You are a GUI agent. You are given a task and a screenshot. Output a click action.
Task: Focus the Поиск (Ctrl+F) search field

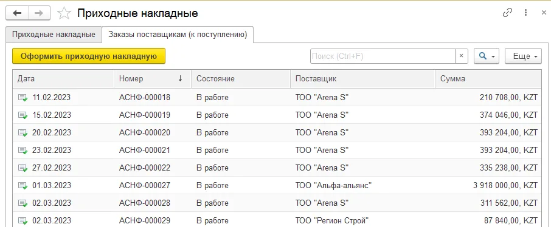pos(383,56)
